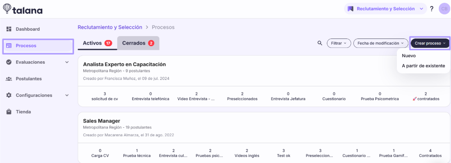Open the Sales Manager process

click(x=101, y=120)
